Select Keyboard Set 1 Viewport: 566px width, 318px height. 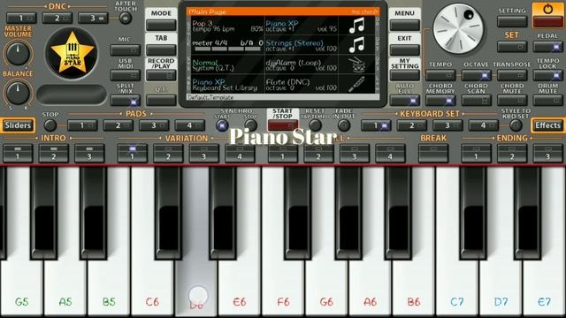pos(376,125)
